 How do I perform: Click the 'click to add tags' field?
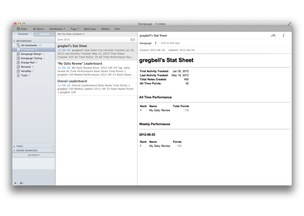170,43
